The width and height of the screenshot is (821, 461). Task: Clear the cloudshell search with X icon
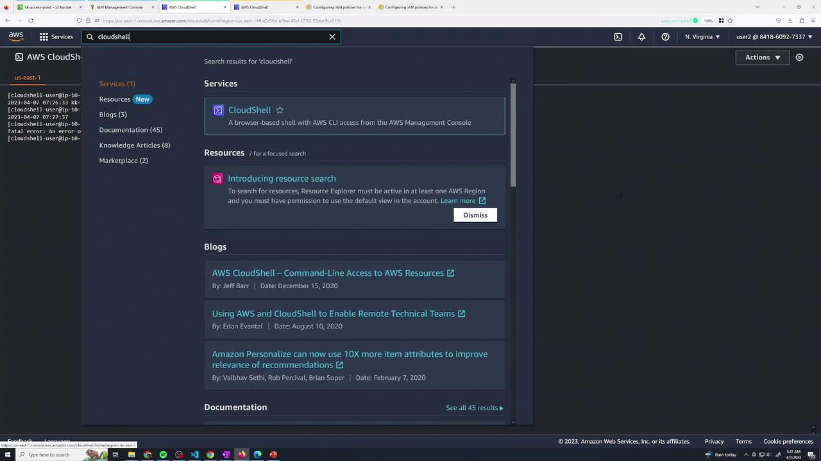[332, 37]
